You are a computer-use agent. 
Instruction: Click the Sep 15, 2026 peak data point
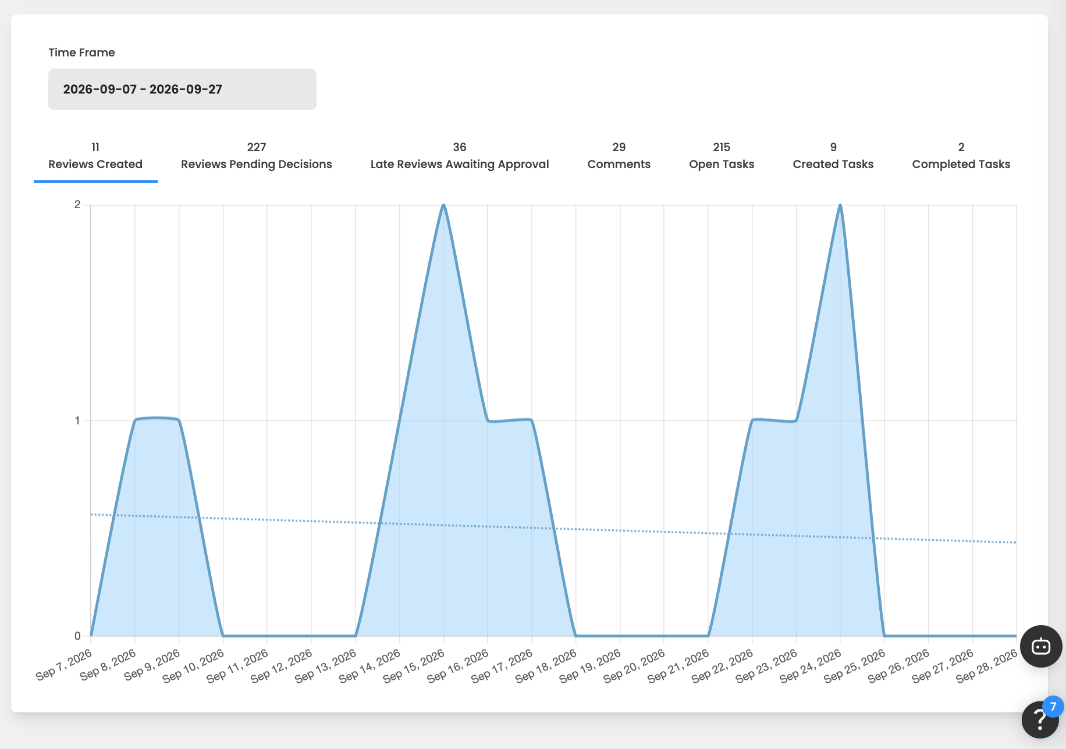point(444,205)
